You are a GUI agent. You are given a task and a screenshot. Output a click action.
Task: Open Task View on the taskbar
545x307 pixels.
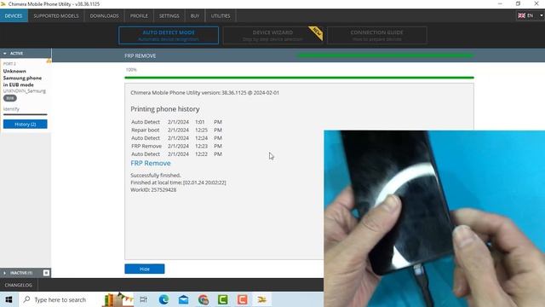pyautogui.click(x=143, y=299)
